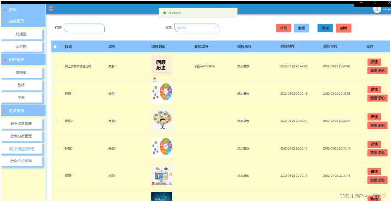Click the 查询 search button
Viewport: 391px width, 202px height.
coord(283,28)
